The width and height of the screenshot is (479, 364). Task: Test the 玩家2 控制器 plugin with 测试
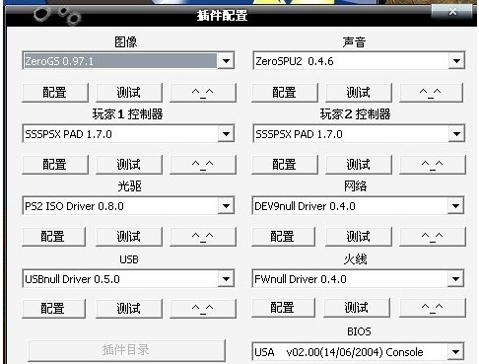[x=359, y=165]
